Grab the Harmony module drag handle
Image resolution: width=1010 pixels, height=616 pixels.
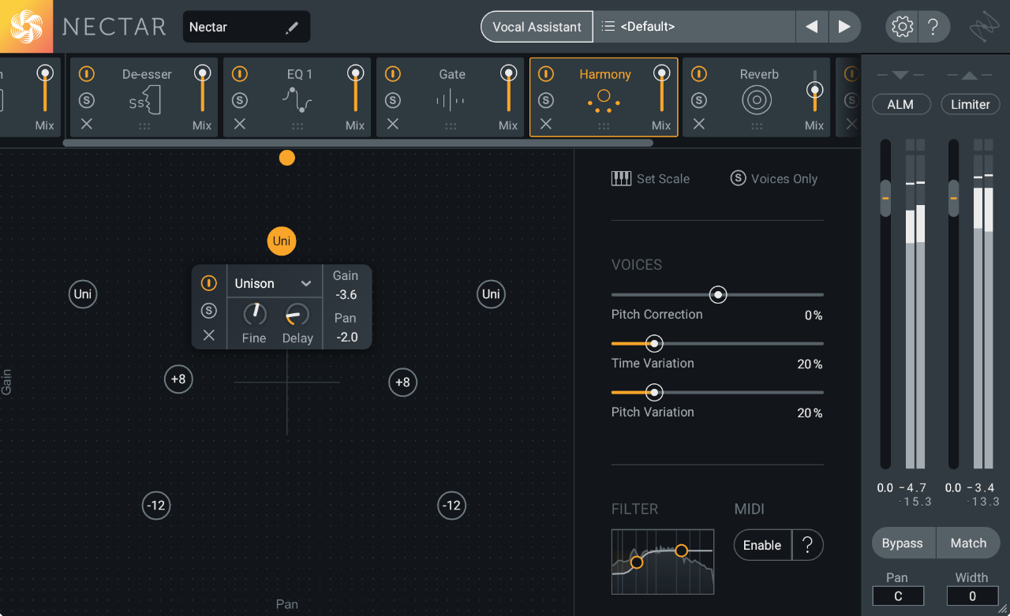pyautogui.click(x=604, y=126)
